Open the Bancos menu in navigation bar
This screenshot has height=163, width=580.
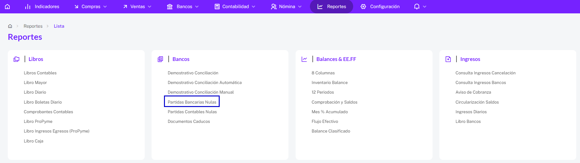183,7
